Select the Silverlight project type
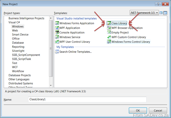 [x=18, y=51]
